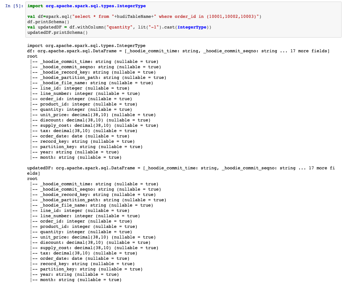Click the updatedDF DataFrame summary output line
345x287 pixels.
point(181,168)
